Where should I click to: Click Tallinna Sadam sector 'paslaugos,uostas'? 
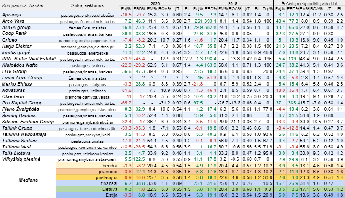87,141
